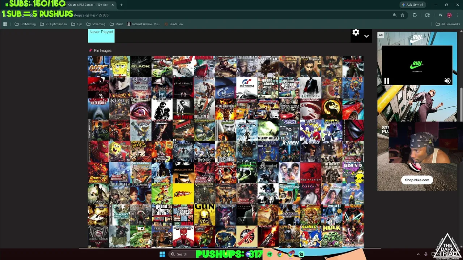Select the Beyond Good & Evil cover

click(98, 194)
